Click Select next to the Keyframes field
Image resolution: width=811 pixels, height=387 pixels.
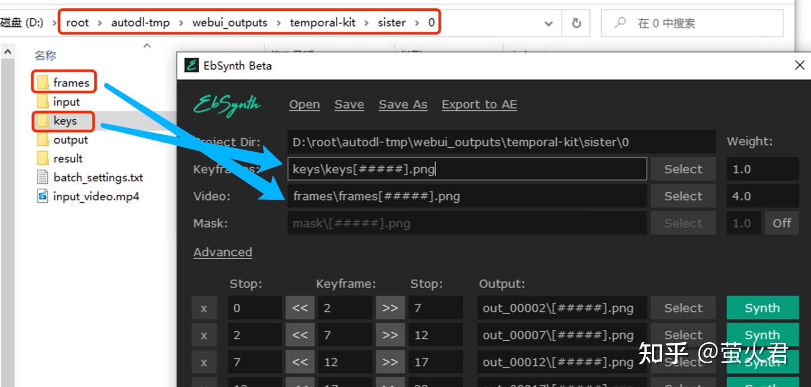tap(682, 168)
